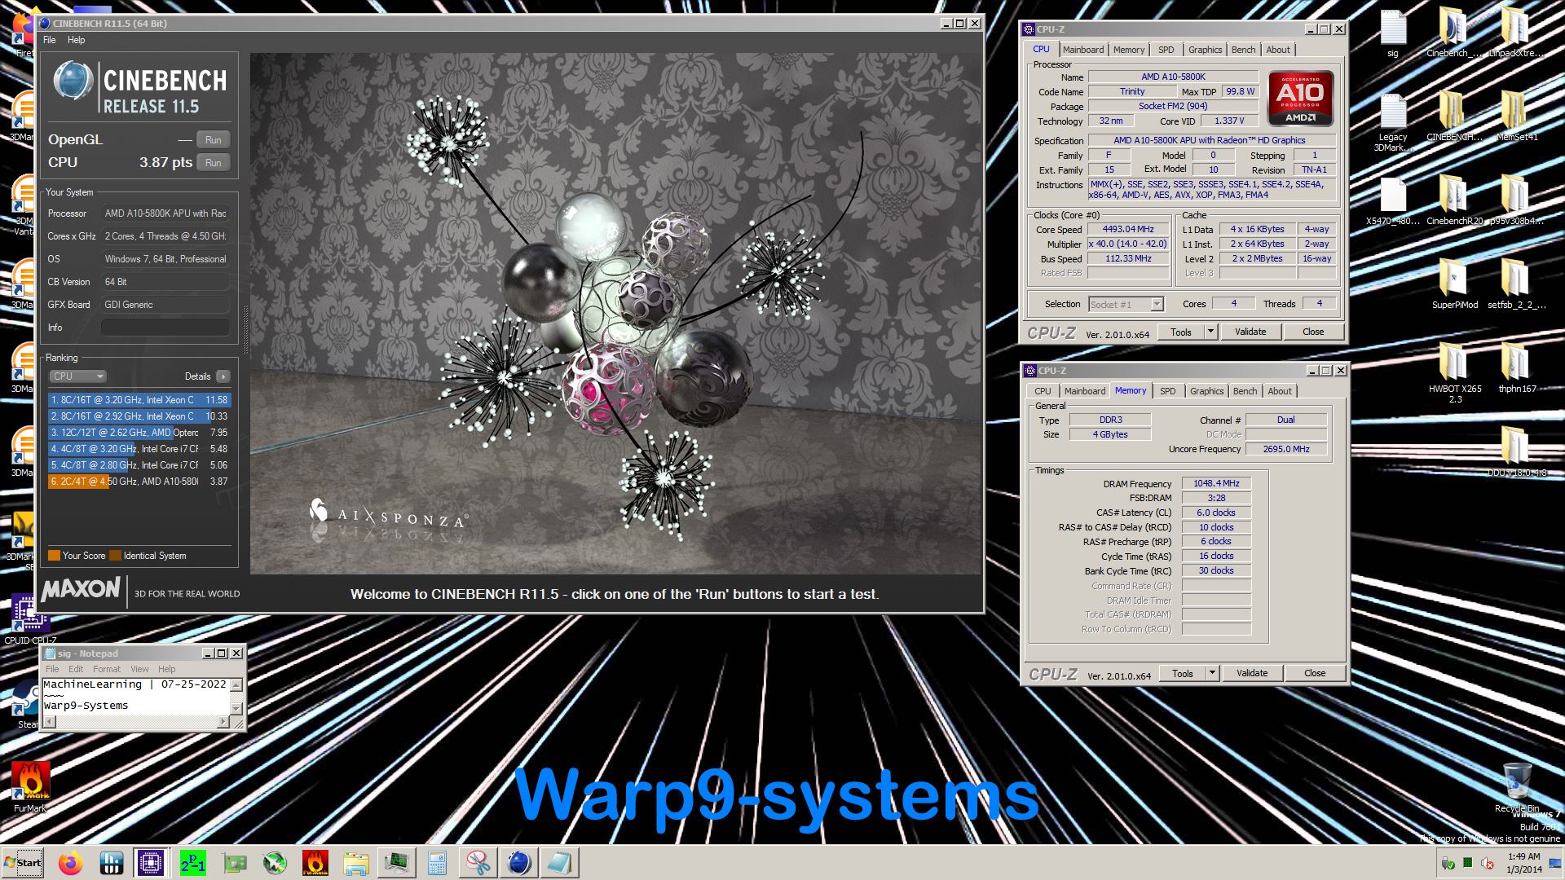Screen dimensions: 1565x880
Task: Open the LinpackXtreme desktop folder
Action: click(x=1515, y=34)
